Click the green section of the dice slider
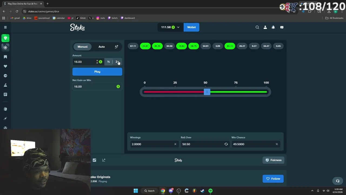The width and height of the screenshot is (346, 195). (238, 92)
